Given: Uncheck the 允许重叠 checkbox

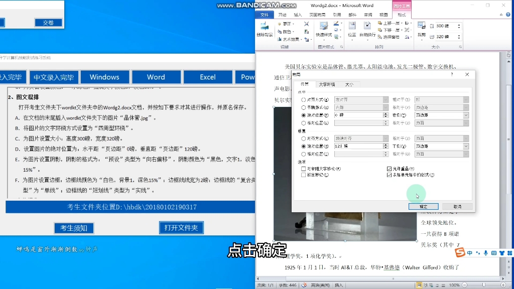Looking at the screenshot, I should tap(390, 169).
